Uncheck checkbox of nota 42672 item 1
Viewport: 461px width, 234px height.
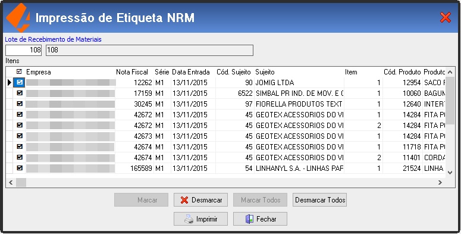coord(20,114)
